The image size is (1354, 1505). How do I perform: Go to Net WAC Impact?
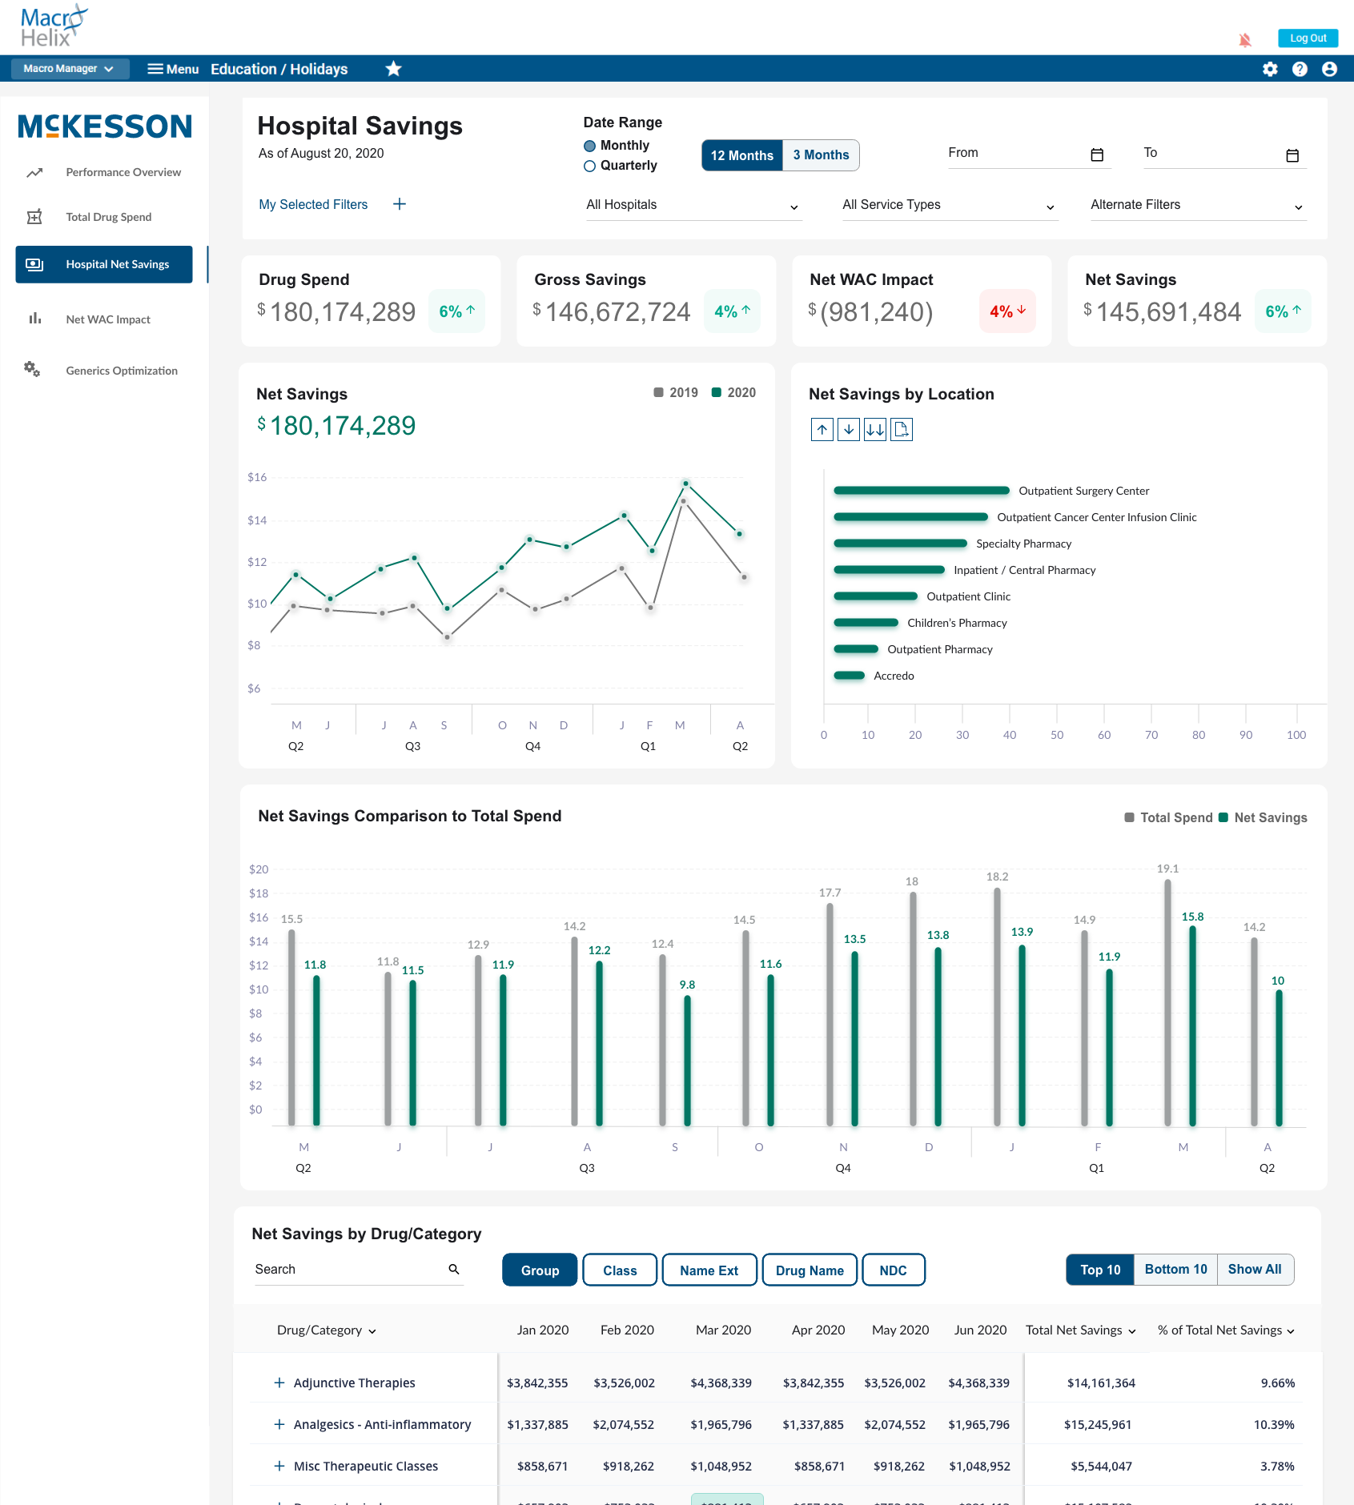coord(108,319)
